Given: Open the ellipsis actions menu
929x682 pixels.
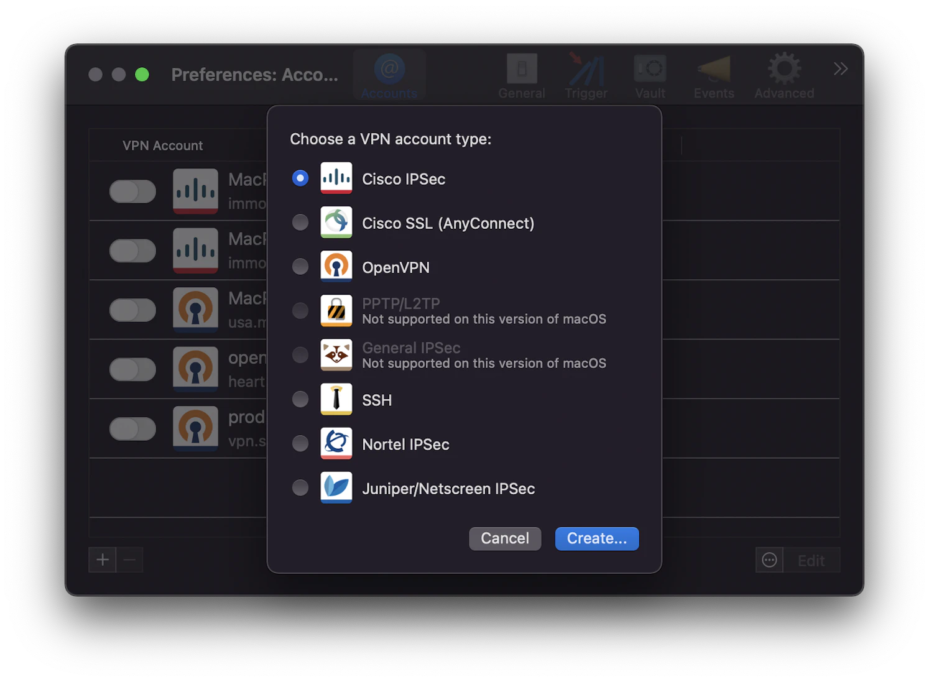Looking at the screenshot, I should [x=769, y=560].
